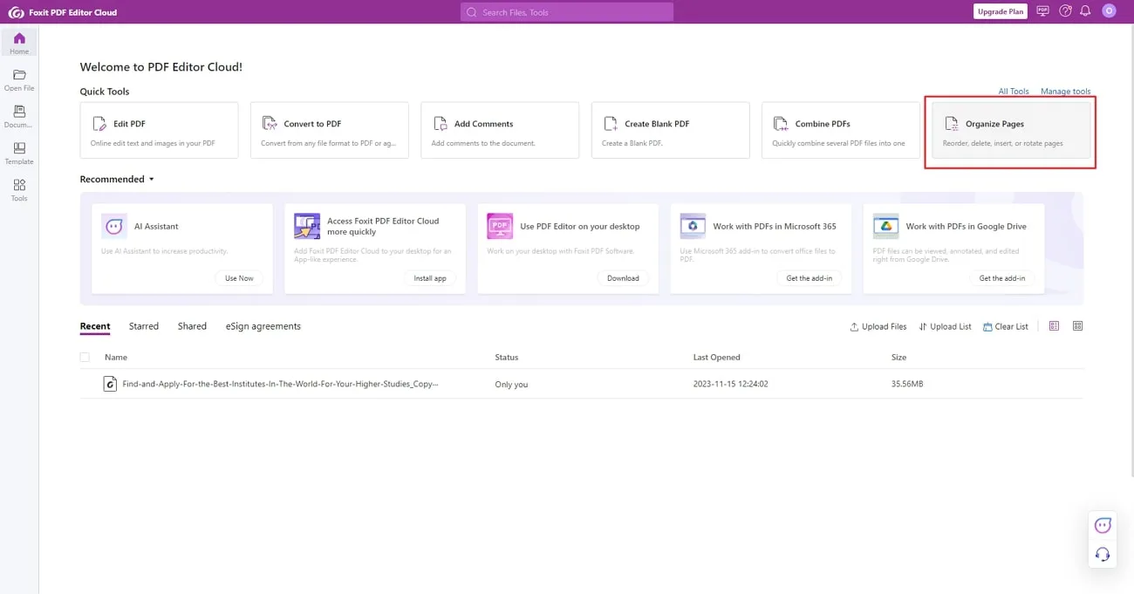Open the help question mark icon

click(1065, 11)
